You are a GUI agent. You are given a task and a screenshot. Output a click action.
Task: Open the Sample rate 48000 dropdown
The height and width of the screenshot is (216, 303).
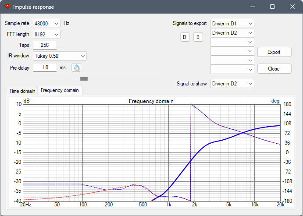pyautogui.click(x=46, y=24)
